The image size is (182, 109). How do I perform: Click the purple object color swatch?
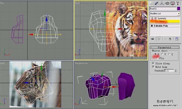coord(179,8)
